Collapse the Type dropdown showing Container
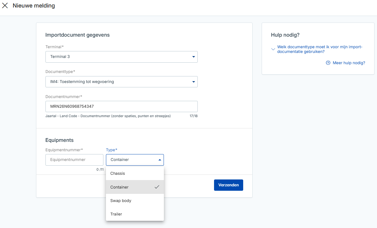377x228 pixels. tap(135, 160)
